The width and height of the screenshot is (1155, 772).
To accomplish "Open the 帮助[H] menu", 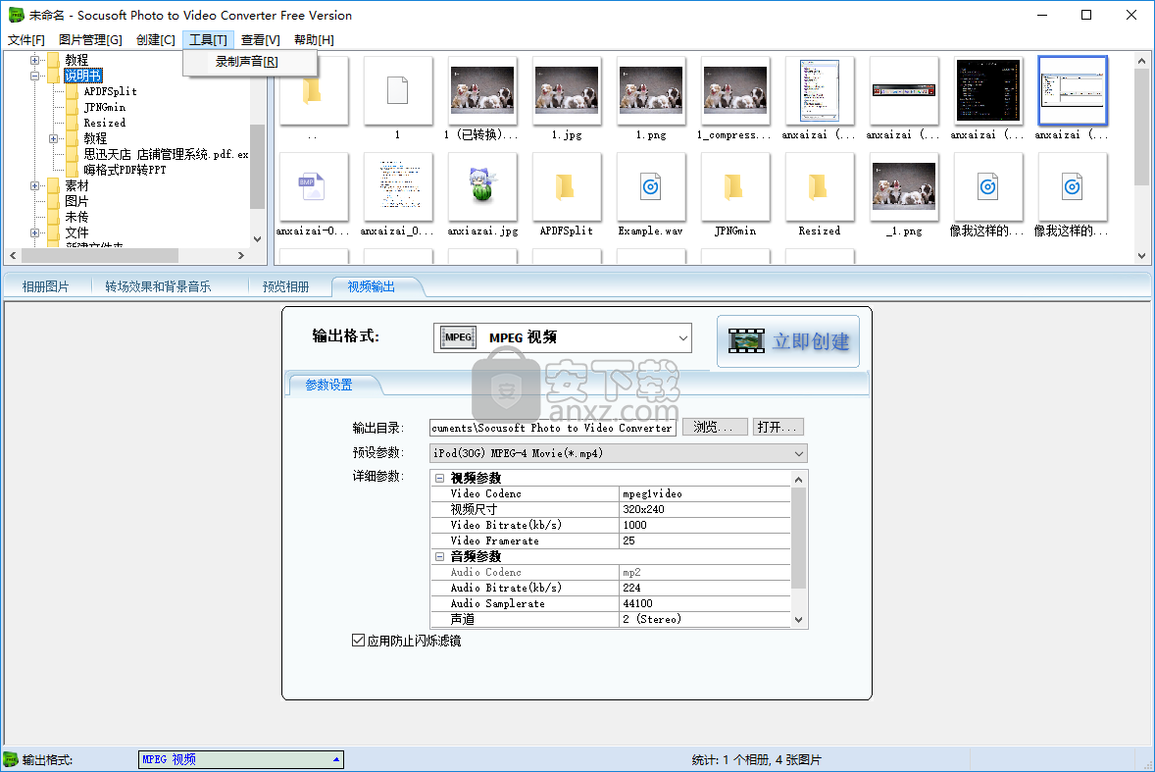I will tap(314, 40).
